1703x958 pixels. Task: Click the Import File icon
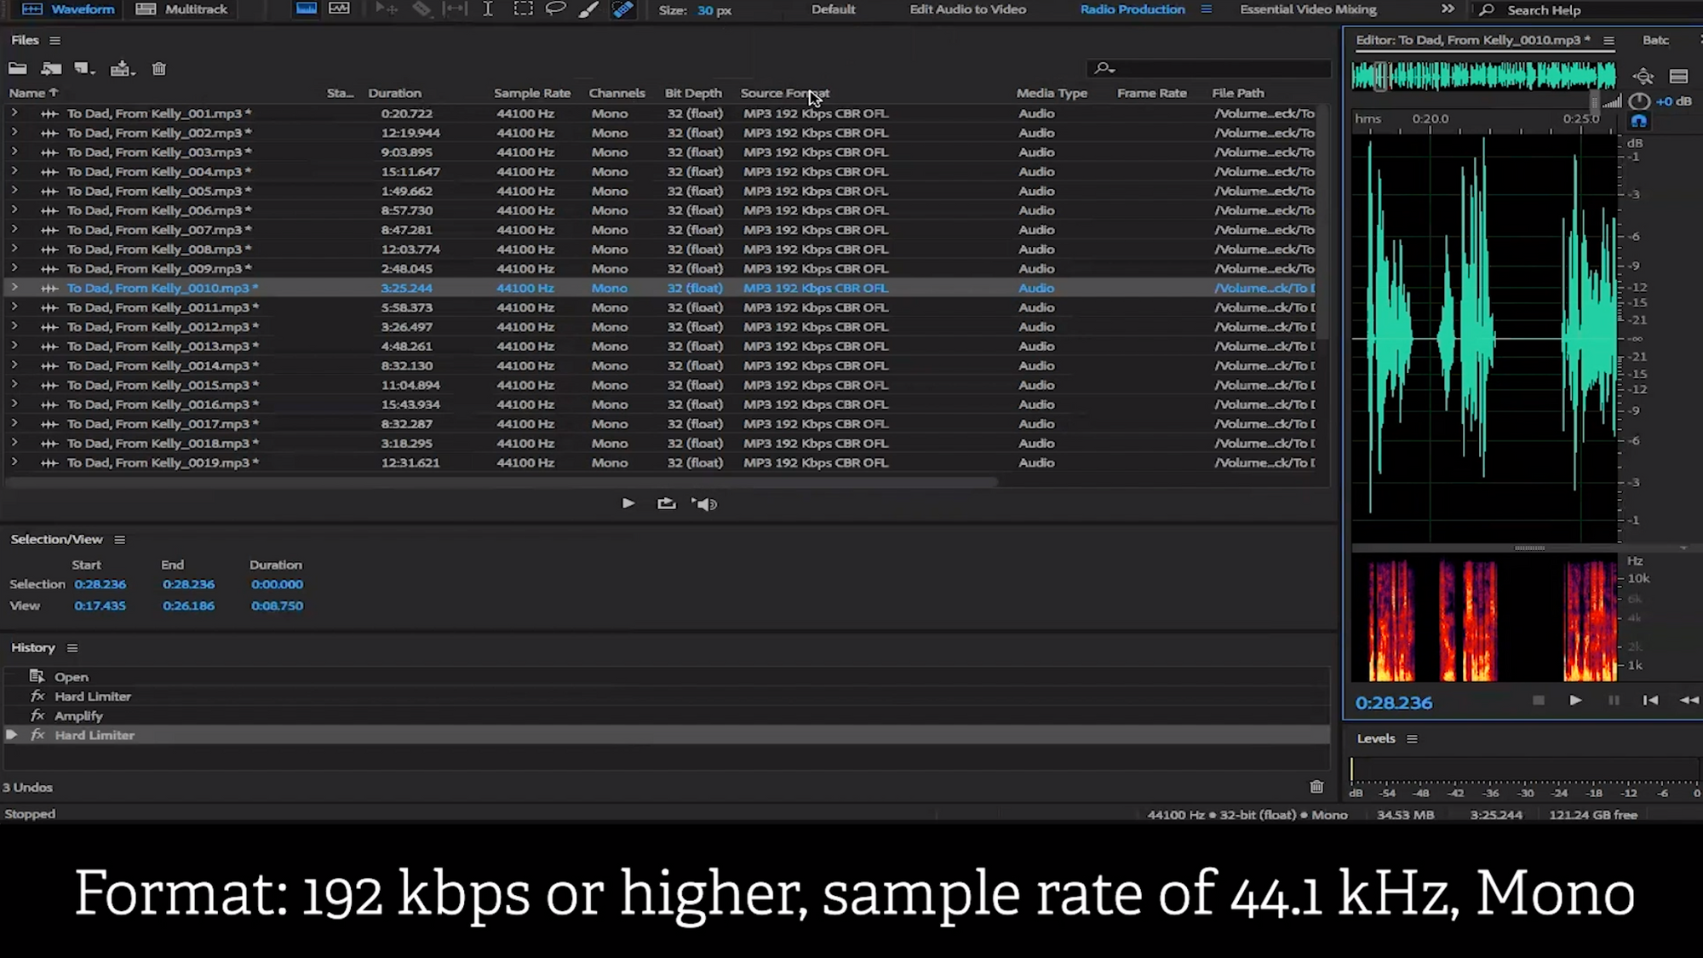pos(51,69)
